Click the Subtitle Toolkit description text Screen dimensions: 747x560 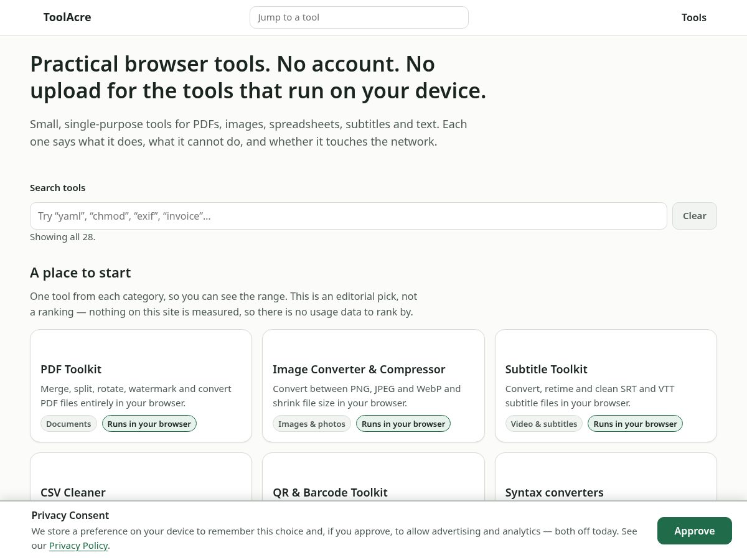[x=590, y=396]
